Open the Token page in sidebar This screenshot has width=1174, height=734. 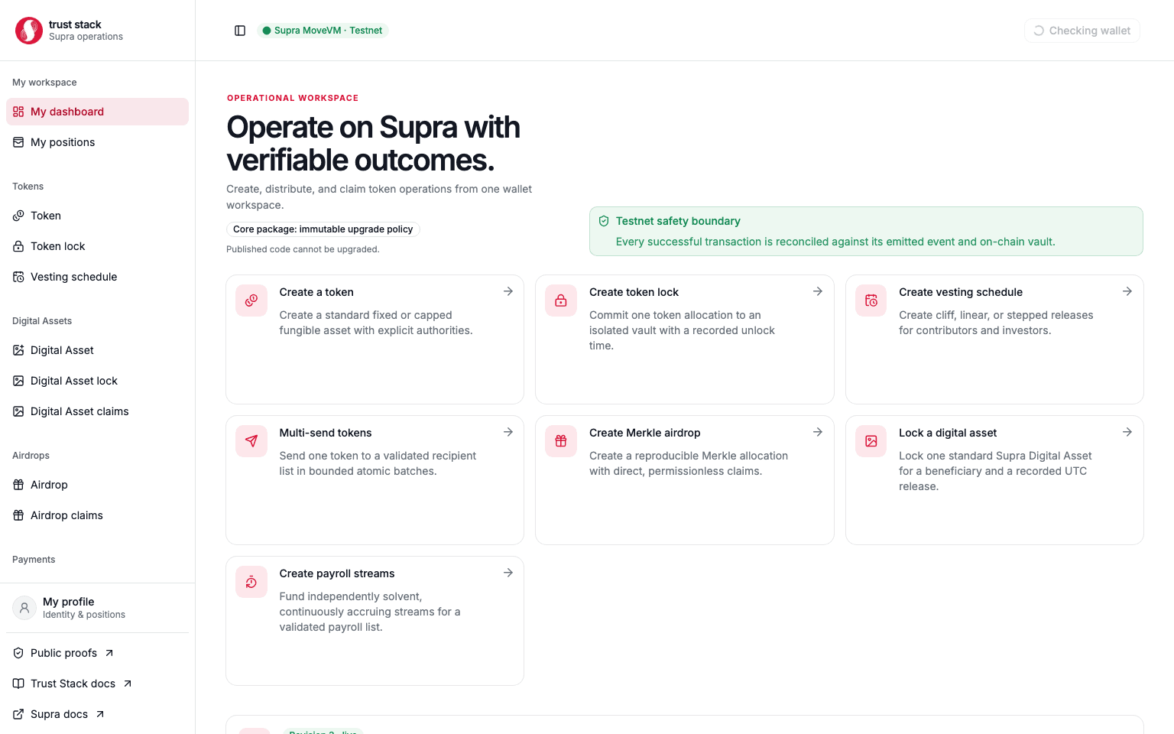(x=98, y=216)
